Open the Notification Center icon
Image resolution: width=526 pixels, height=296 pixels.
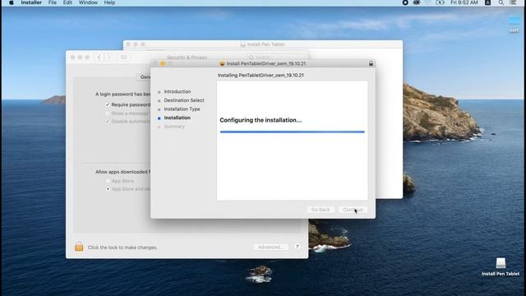coord(513,2)
